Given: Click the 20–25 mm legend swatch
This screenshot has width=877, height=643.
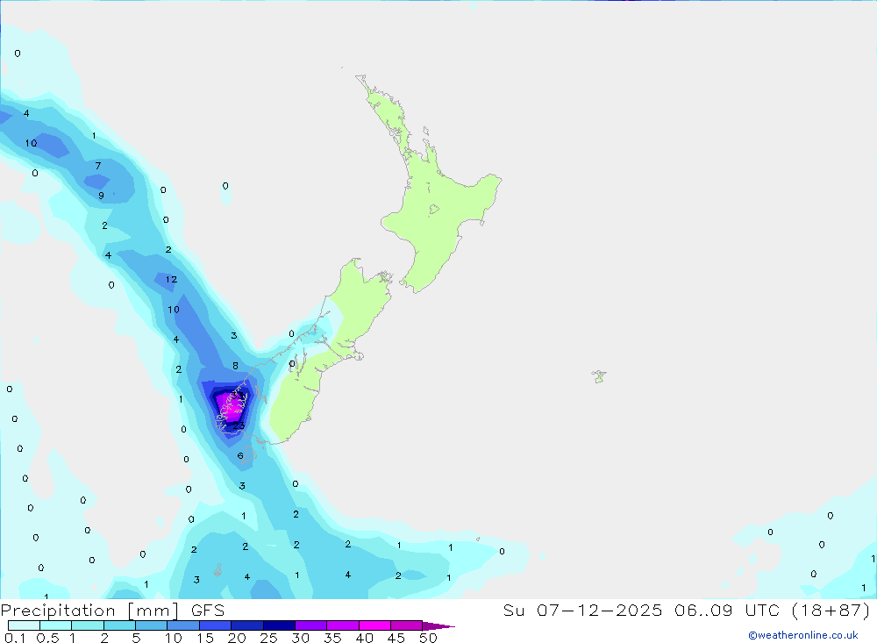Looking at the screenshot, I should click(x=247, y=625).
